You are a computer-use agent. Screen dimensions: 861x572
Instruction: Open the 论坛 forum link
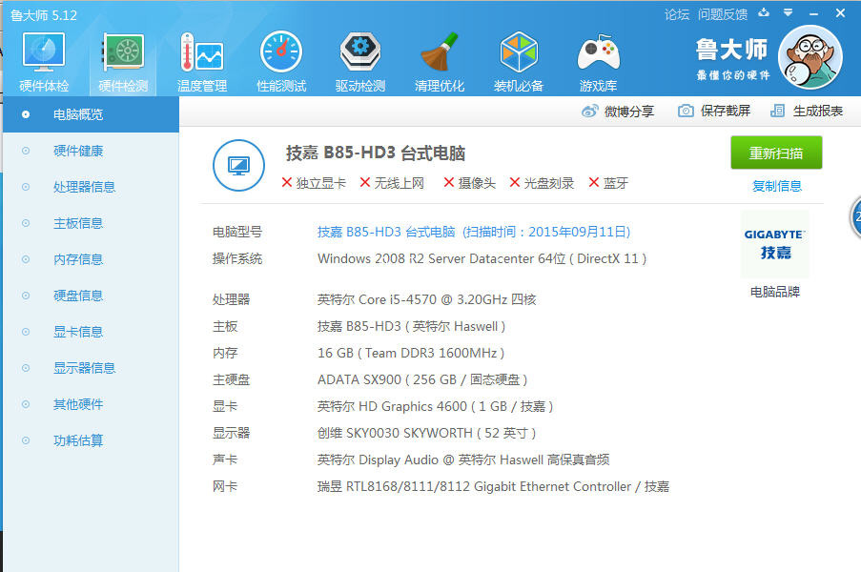point(677,14)
